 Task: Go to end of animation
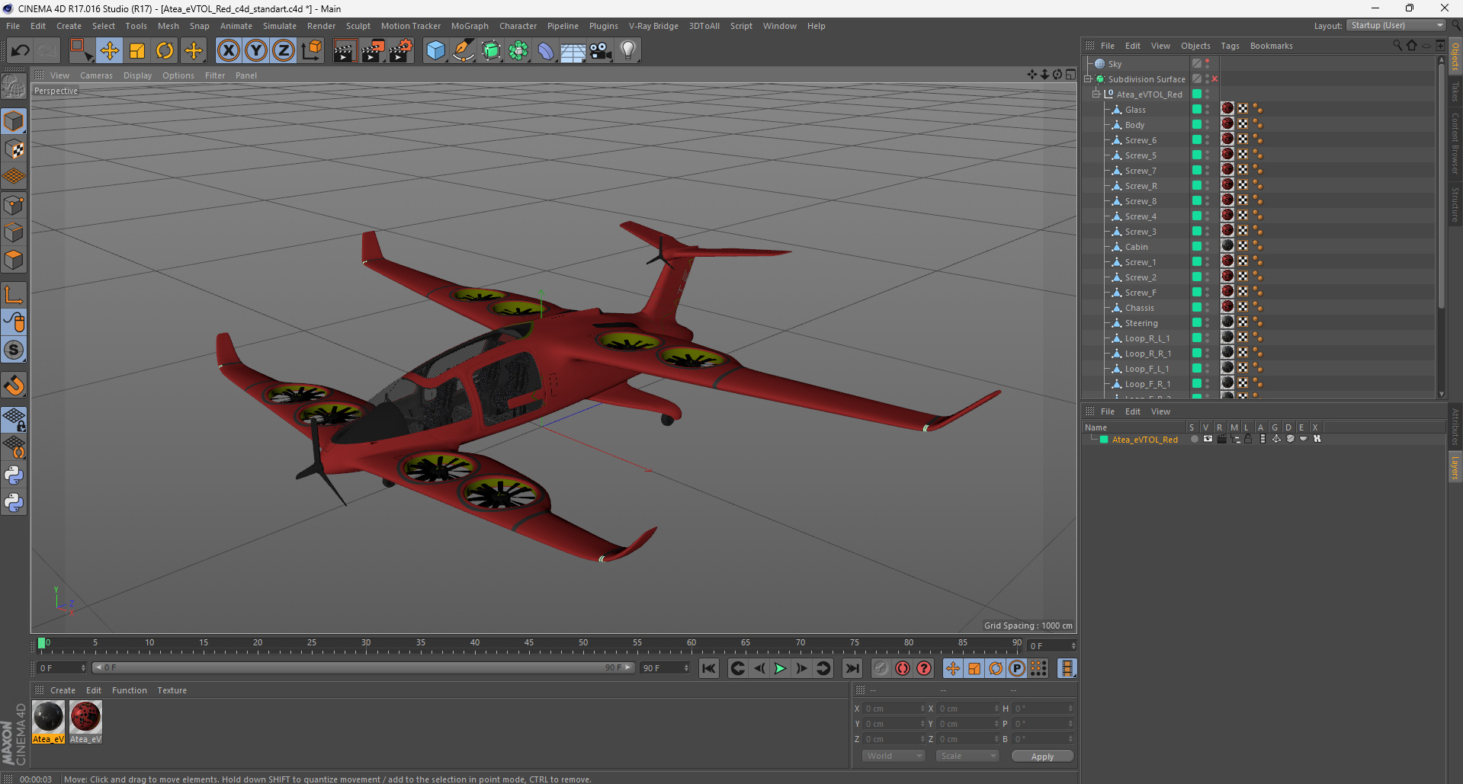coord(852,668)
